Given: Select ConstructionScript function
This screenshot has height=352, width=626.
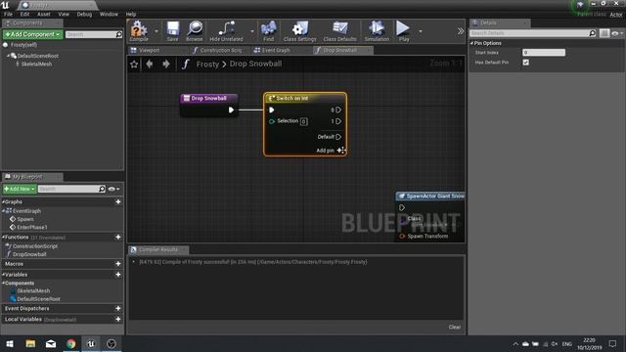Looking at the screenshot, I should pos(35,246).
